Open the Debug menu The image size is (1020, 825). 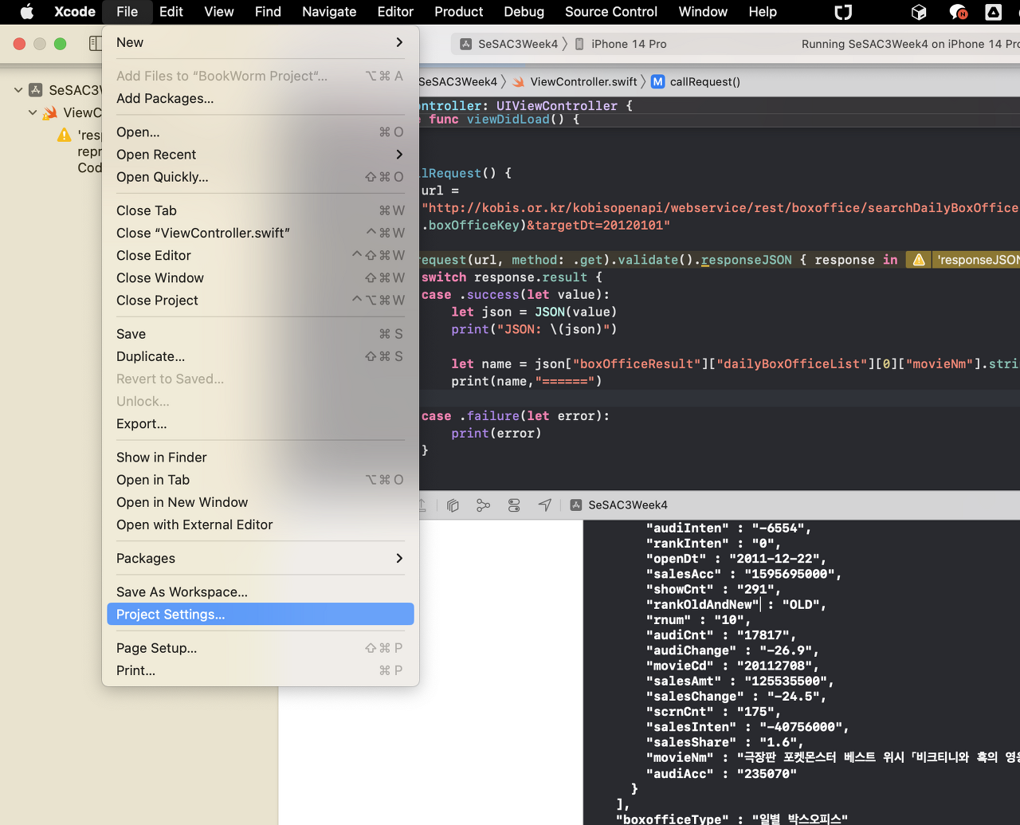pyautogui.click(x=524, y=12)
